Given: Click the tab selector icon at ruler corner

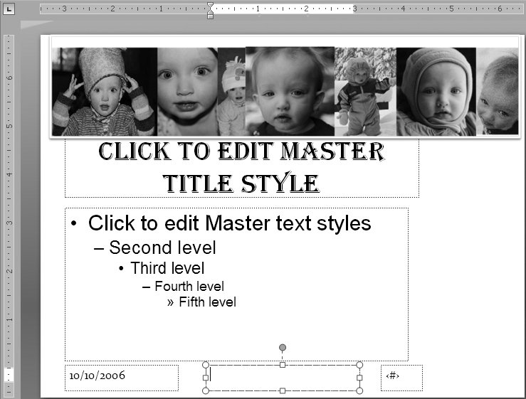Looking at the screenshot, I should [9, 9].
